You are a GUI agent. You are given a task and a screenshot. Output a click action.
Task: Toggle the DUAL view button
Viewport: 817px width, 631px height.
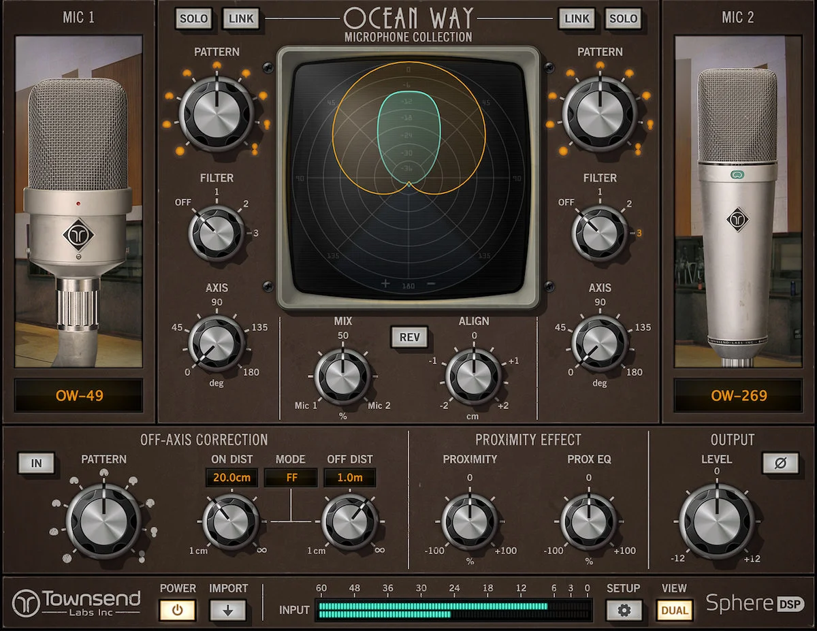pyautogui.click(x=675, y=610)
